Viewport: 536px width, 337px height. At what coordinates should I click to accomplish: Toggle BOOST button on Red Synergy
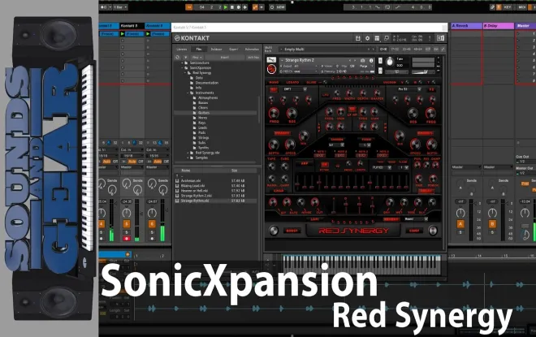(292, 231)
